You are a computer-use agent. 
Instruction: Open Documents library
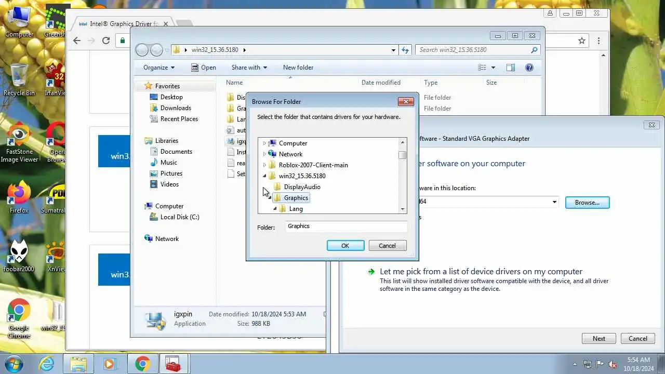pyautogui.click(x=176, y=152)
